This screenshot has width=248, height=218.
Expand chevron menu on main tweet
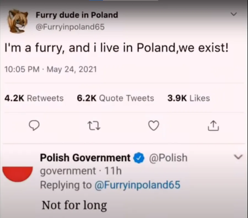[234, 14]
